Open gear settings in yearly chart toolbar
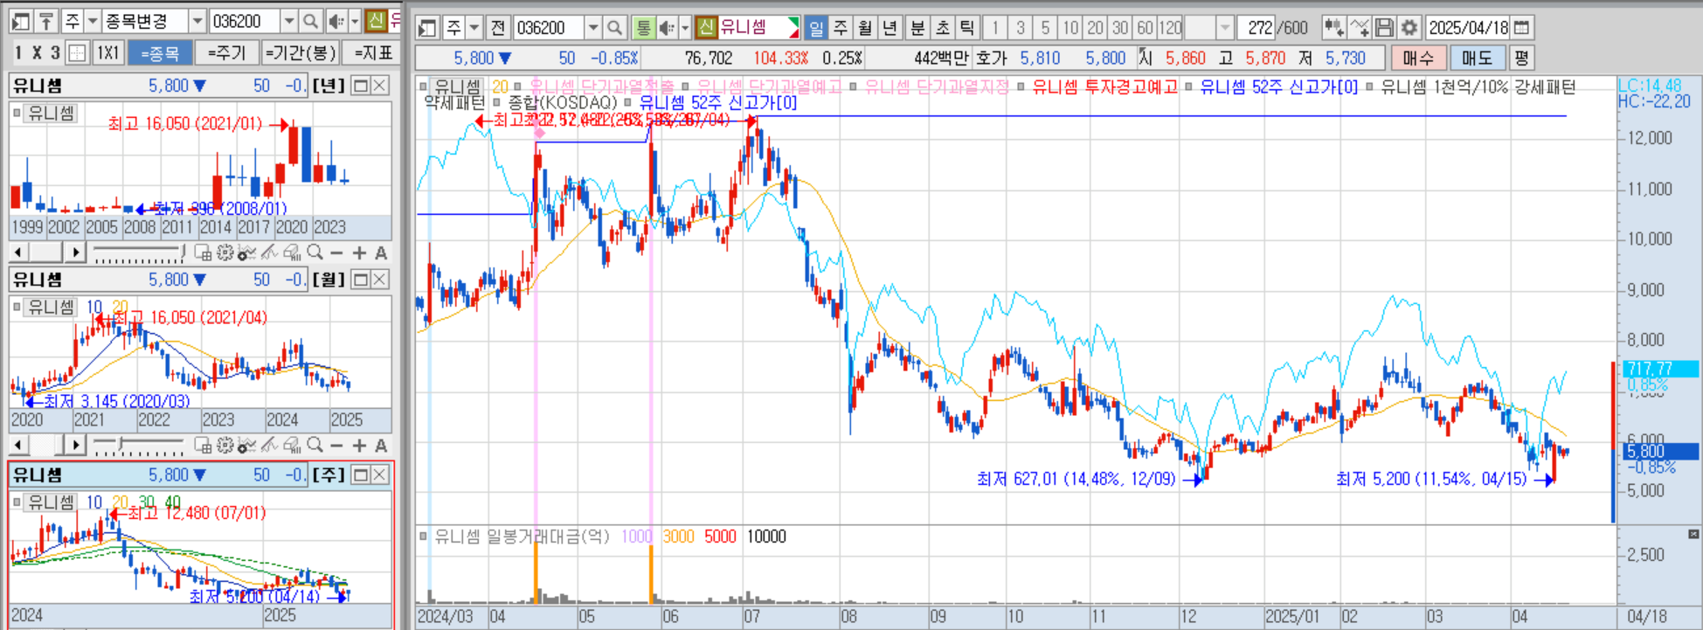 click(x=225, y=253)
